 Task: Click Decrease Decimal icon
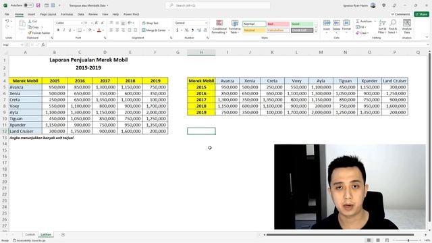tap(205, 30)
